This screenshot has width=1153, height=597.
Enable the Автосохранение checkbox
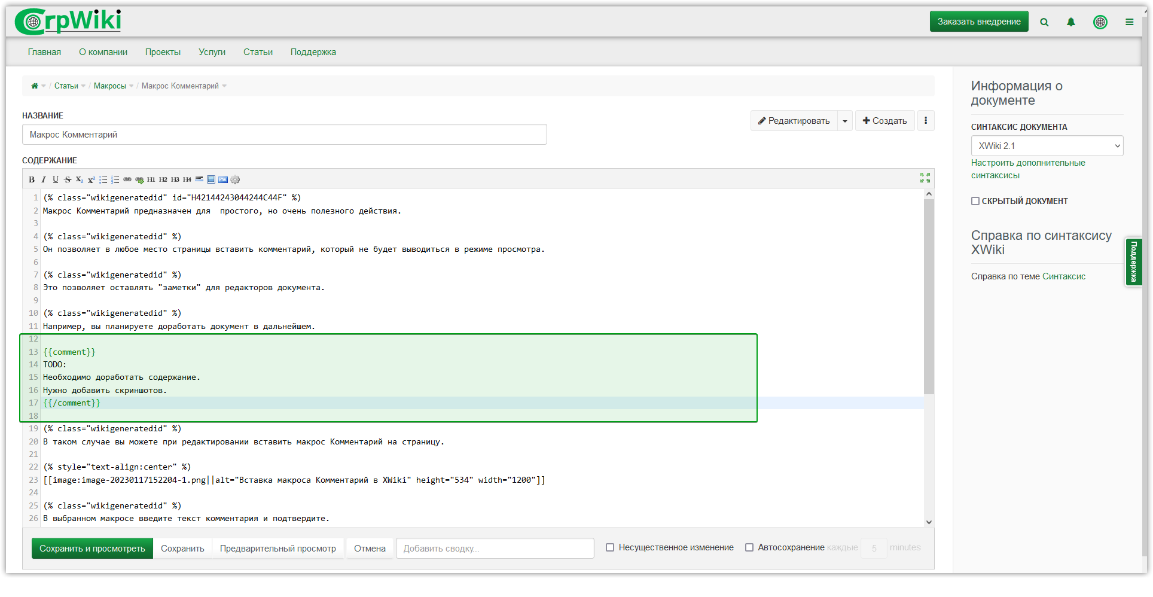coord(749,547)
